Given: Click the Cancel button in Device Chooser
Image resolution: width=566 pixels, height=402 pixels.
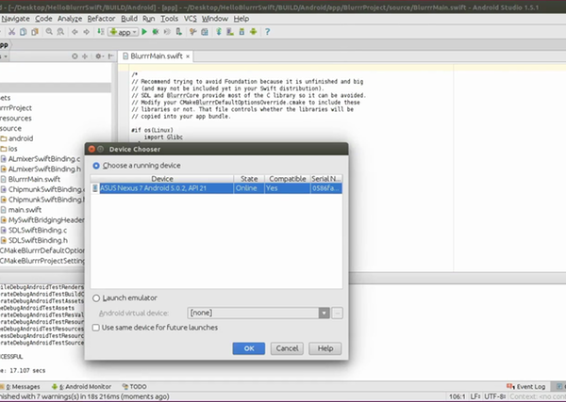Looking at the screenshot, I should coord(287,348).
